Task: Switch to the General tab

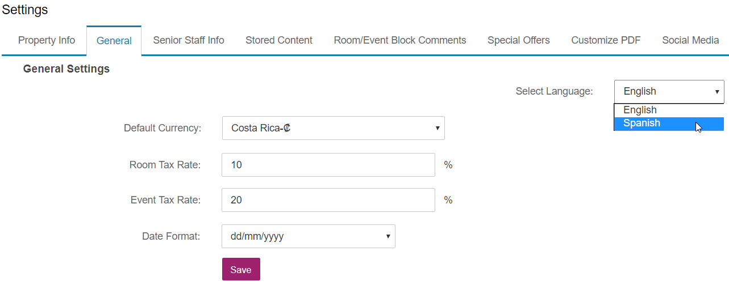Action: 114,41
